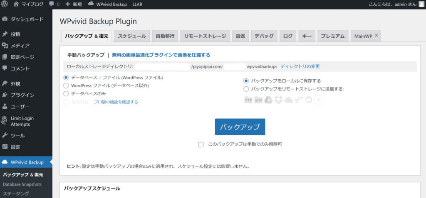Open LLAR in the admin bar

click(137, 4)
